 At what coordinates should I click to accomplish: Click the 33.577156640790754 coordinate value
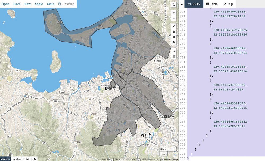[230, 53]
